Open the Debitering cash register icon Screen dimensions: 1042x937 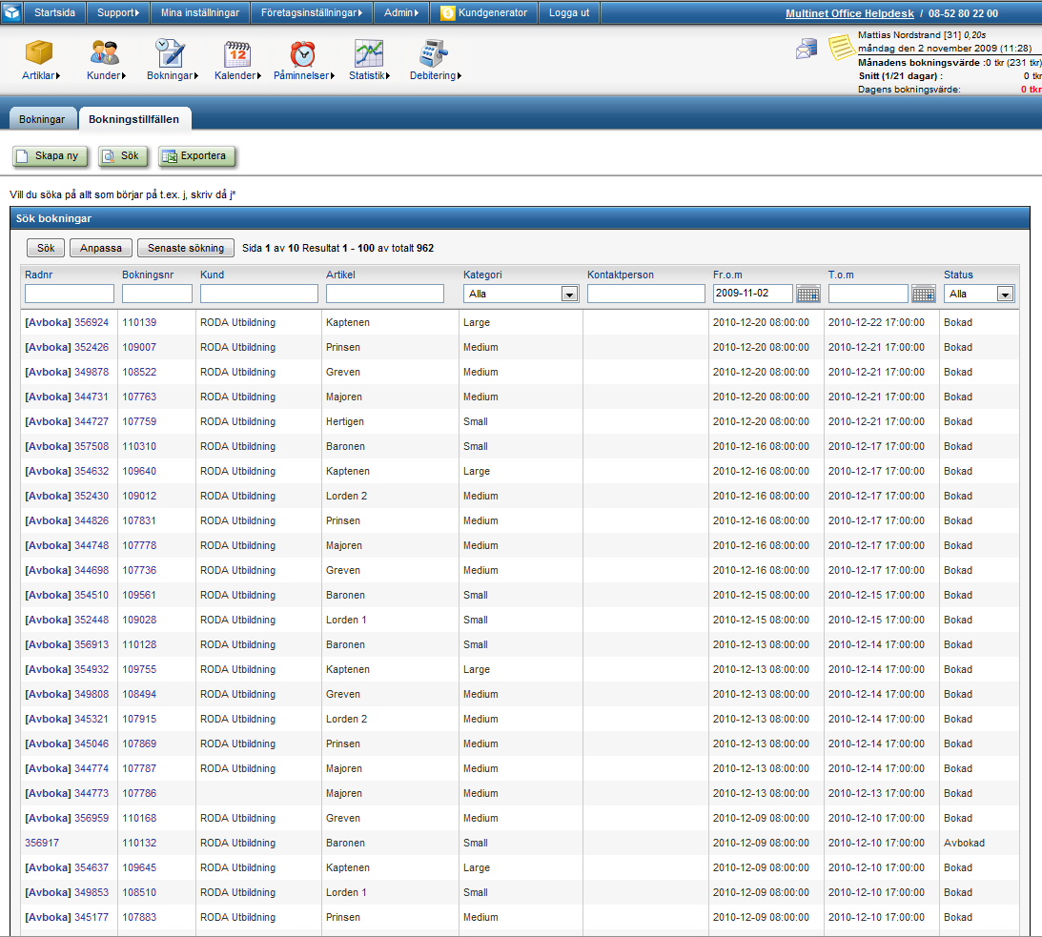[434, 53]
